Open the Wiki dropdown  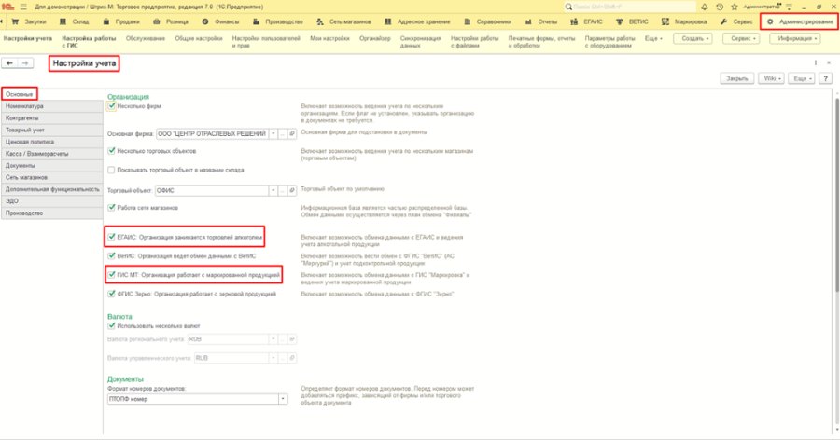tap(771, 78)
